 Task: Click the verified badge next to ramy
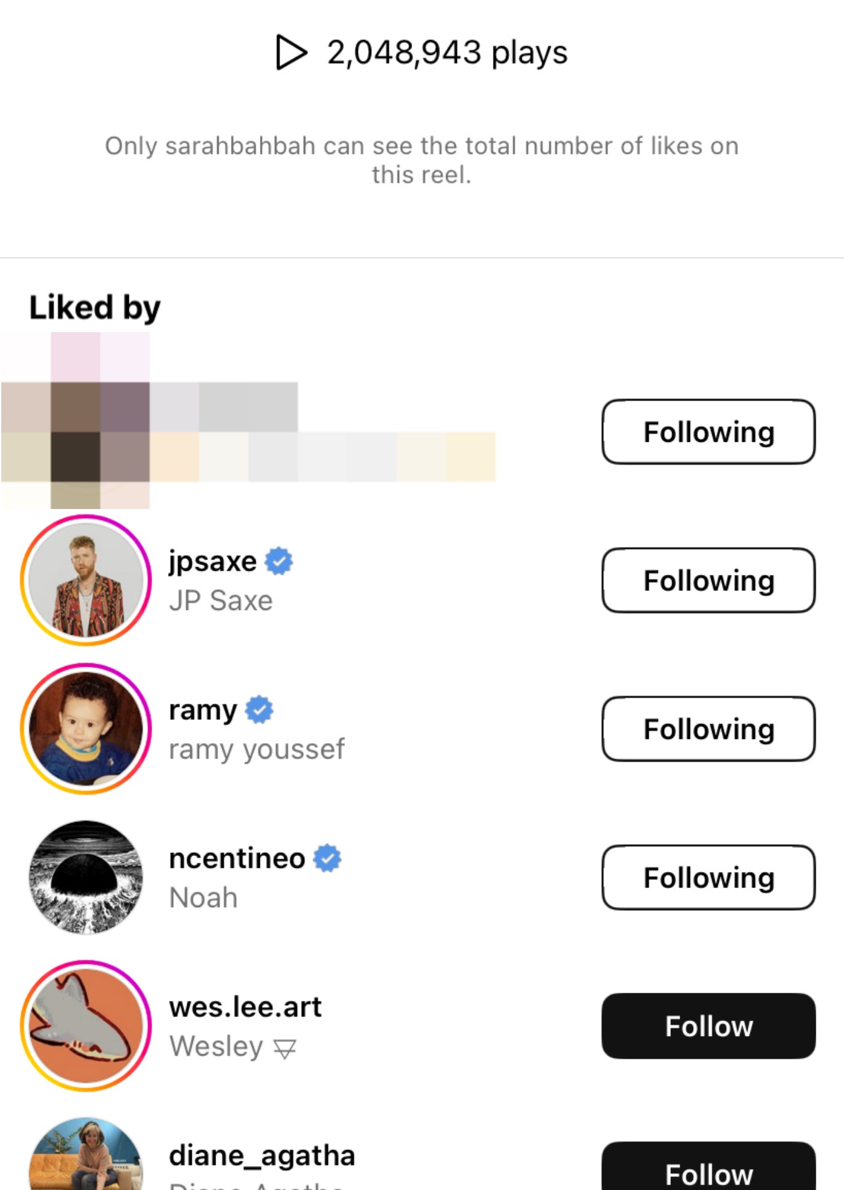[259, 710]
